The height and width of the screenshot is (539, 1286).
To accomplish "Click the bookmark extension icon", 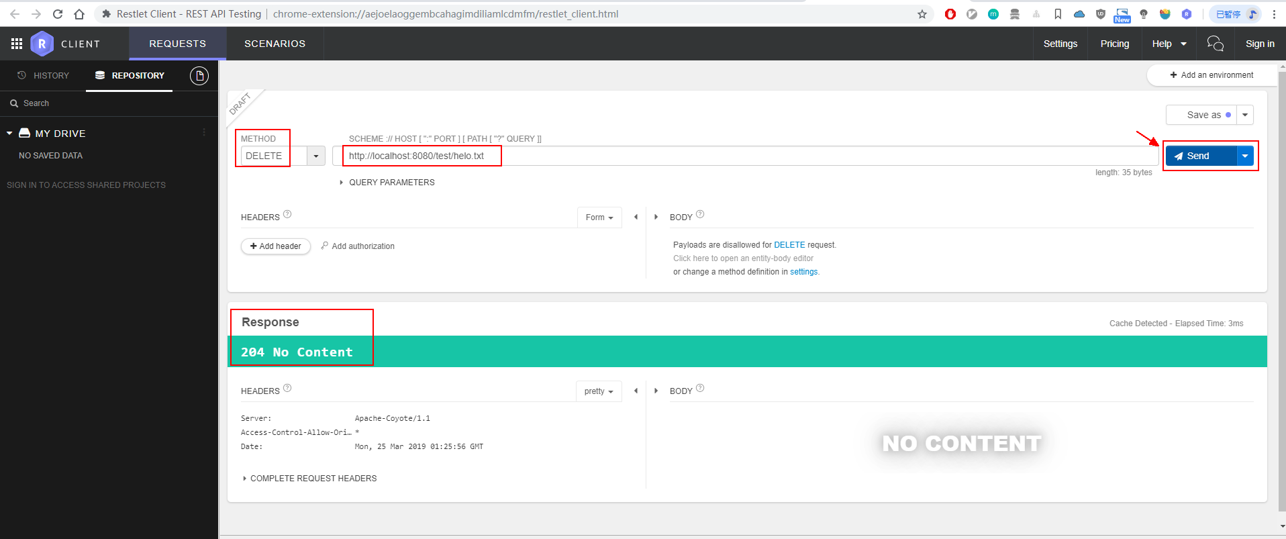I will (1058, 14).
